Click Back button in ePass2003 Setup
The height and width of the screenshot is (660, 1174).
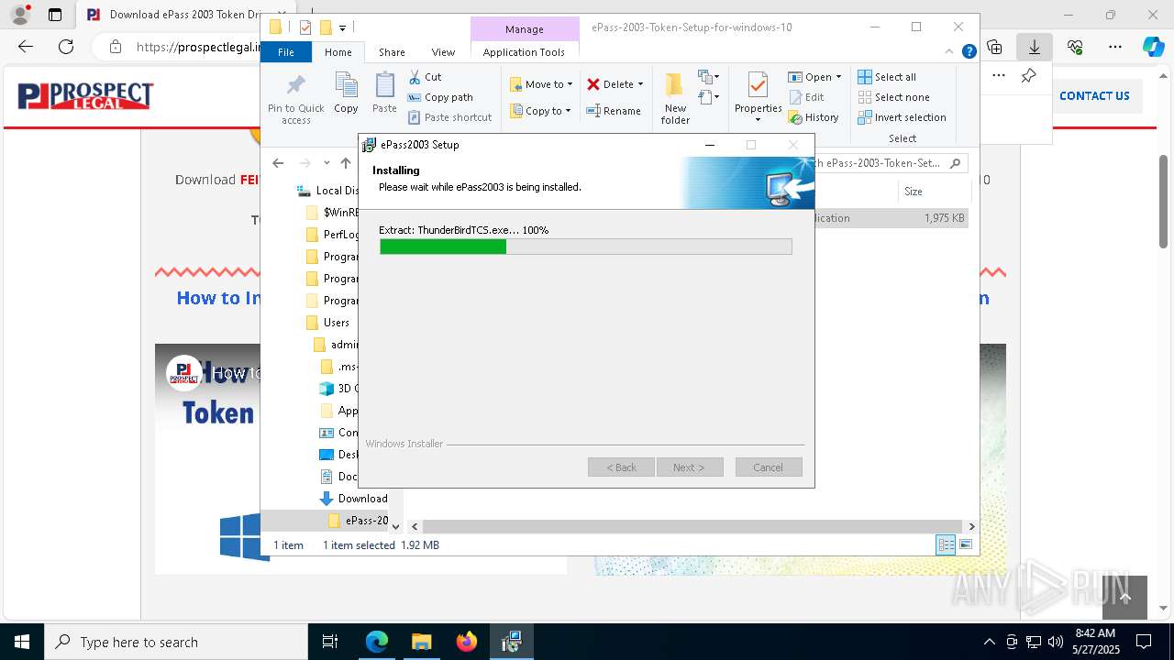[621, 467]
